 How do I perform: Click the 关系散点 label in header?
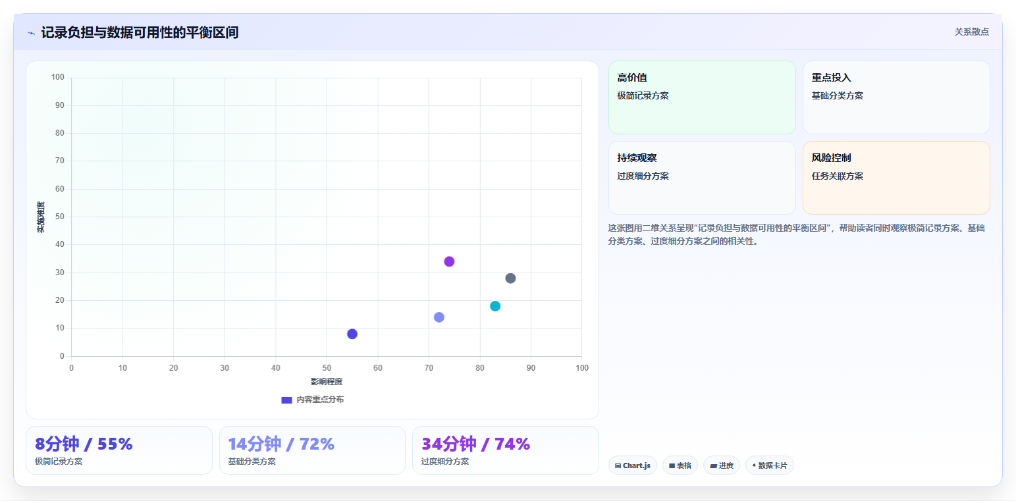[972, 32]
